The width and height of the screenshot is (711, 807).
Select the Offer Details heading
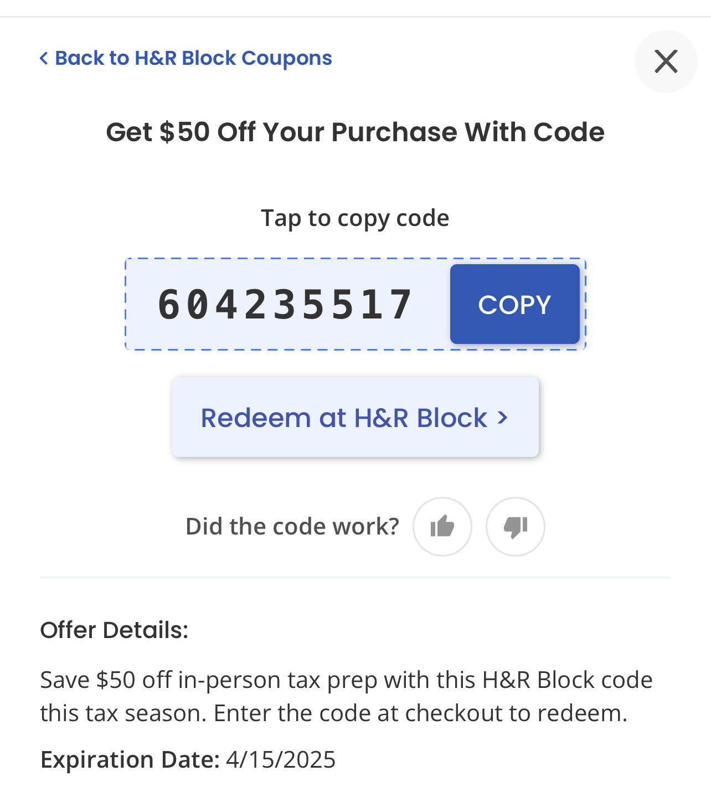click(115, 630)
